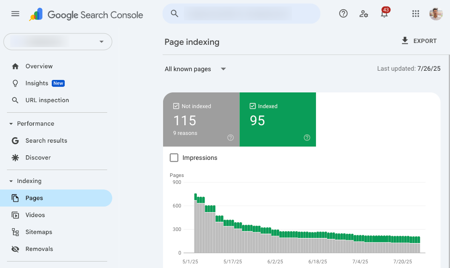Open URL inspection tool

47,100
